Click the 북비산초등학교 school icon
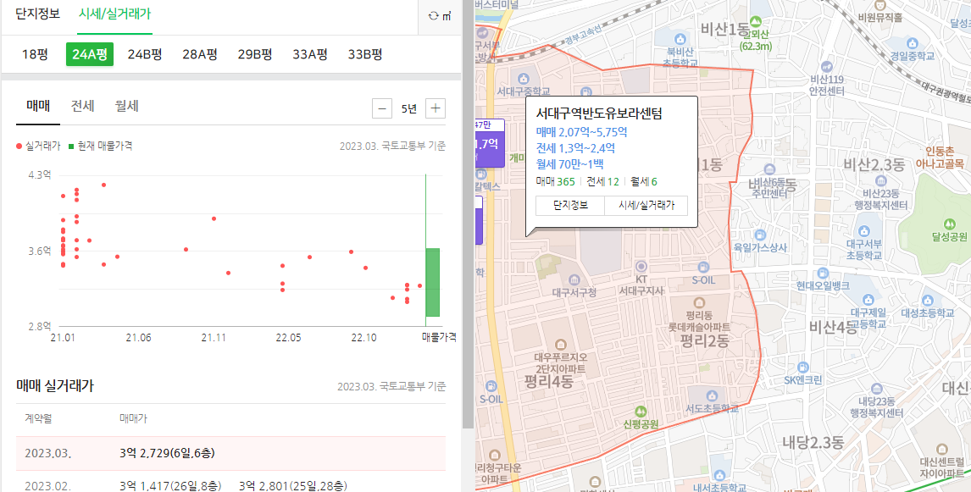Image resolution: width=971 pixels, height=492 pixels. [x=680, y=40]
